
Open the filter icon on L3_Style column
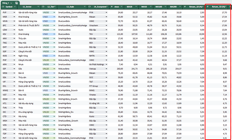(85, 7)
